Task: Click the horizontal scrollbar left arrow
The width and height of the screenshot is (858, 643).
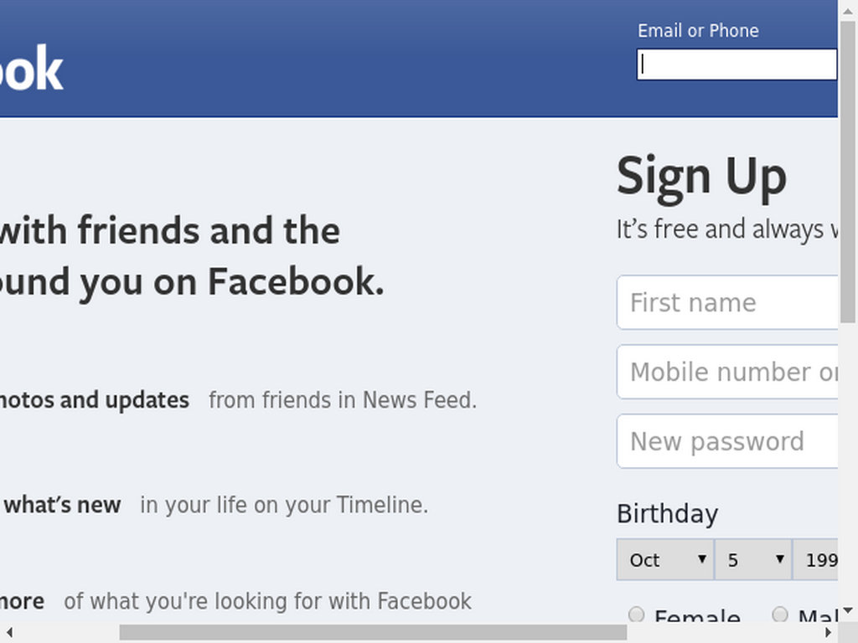Action: click(9, 632)
